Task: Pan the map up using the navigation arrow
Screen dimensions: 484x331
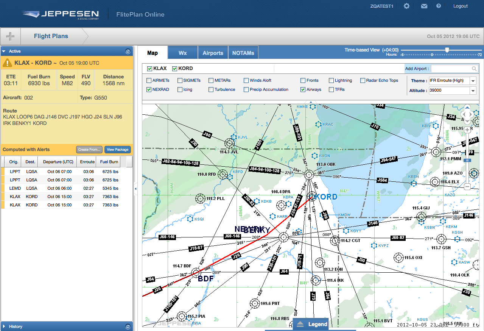Action: tap(467, 108)
